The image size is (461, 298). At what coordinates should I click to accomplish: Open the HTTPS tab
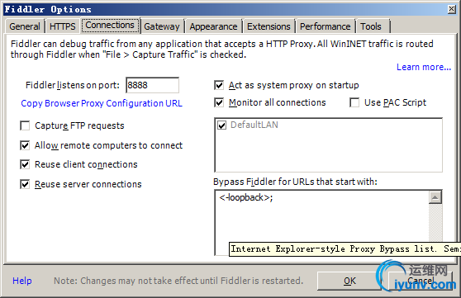click(x=62, y=26)
